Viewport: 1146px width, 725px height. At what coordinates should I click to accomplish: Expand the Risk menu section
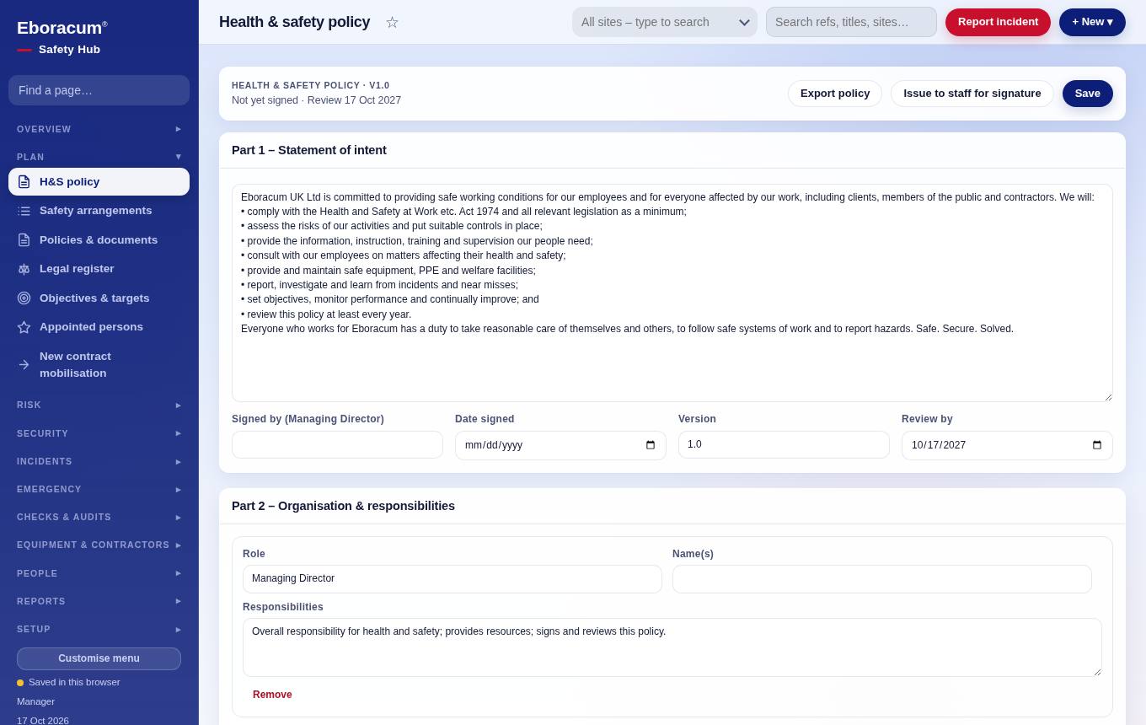tap(99, 405)
